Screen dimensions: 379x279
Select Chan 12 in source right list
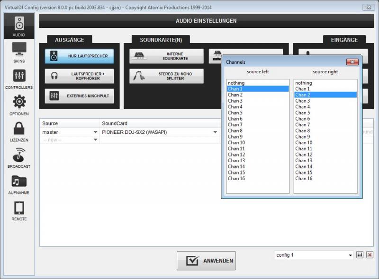[325, 155]
